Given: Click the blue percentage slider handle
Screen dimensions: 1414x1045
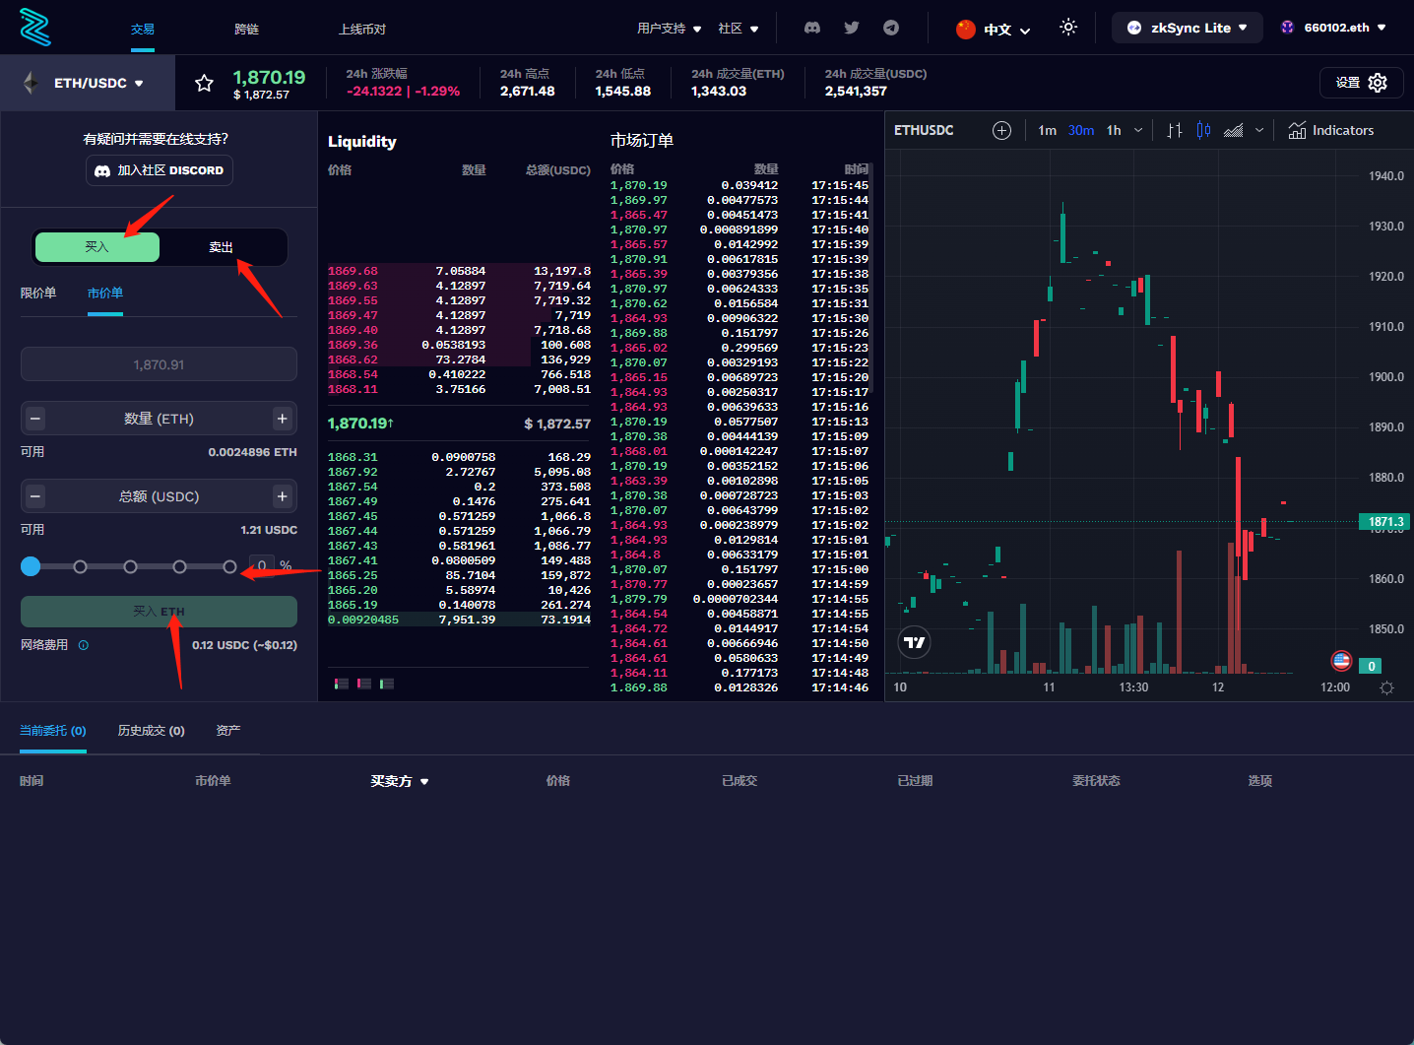Looking at the screenshot, I should click(31, 566).
